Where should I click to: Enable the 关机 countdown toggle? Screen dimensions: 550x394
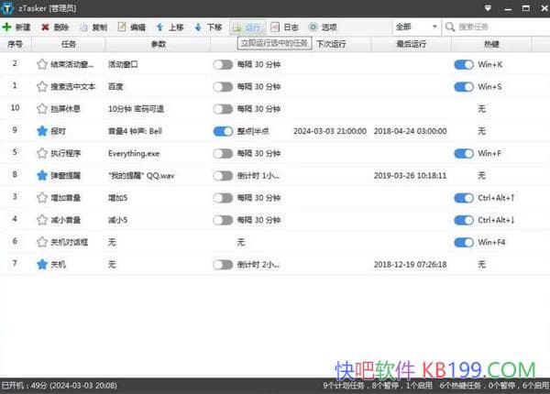click(x=223, y=264)
